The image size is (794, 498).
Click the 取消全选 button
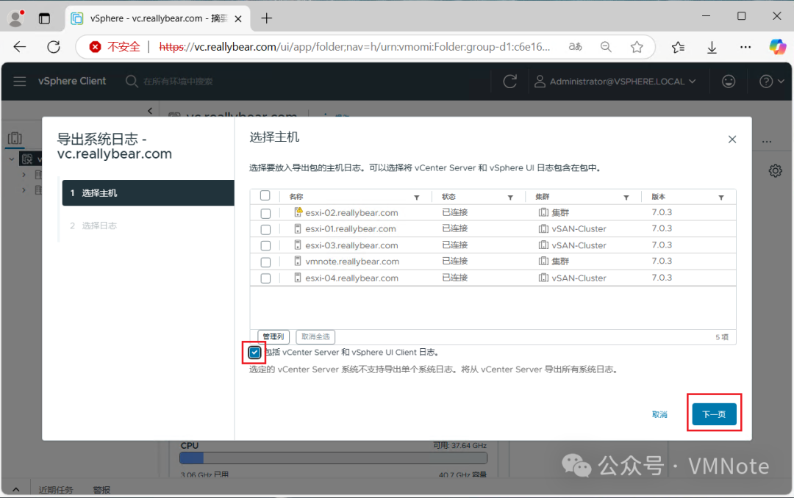(315, 336)
